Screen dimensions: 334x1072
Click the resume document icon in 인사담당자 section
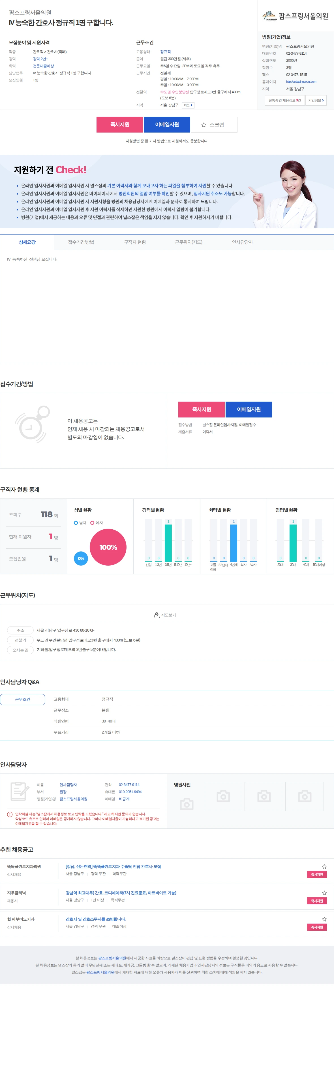[x=20, y=791]
